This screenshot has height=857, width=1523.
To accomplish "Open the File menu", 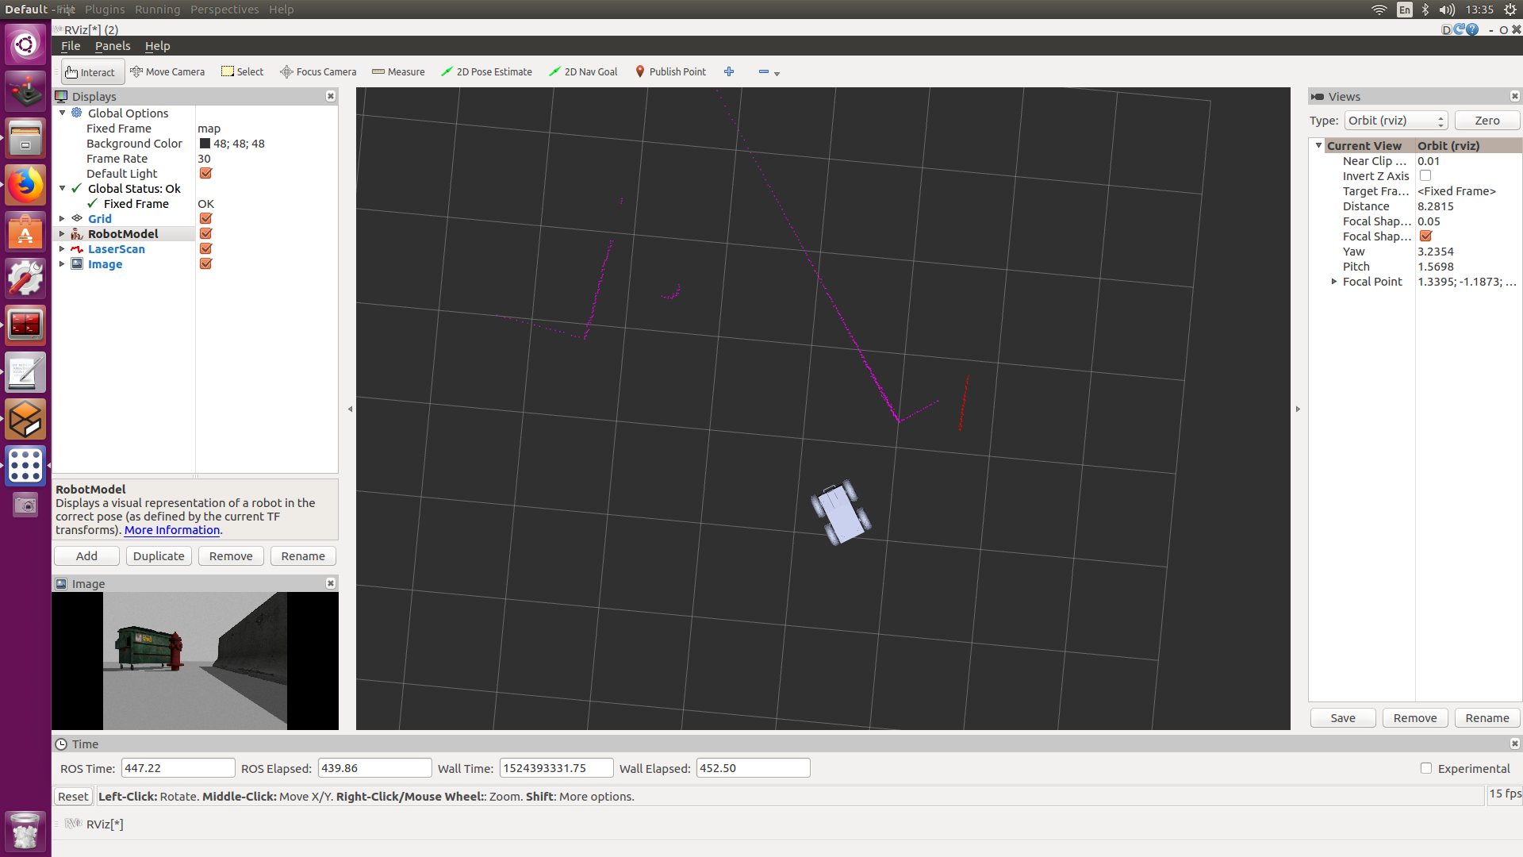I will click(x=71, y=46).
